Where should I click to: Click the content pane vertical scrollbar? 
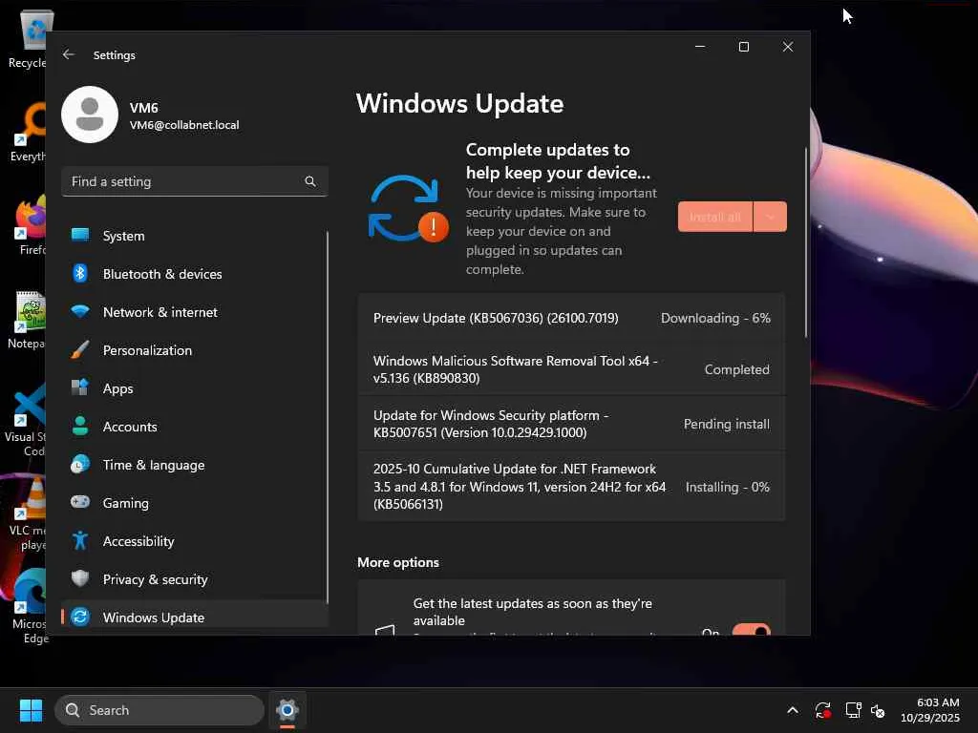pos(806,243)
